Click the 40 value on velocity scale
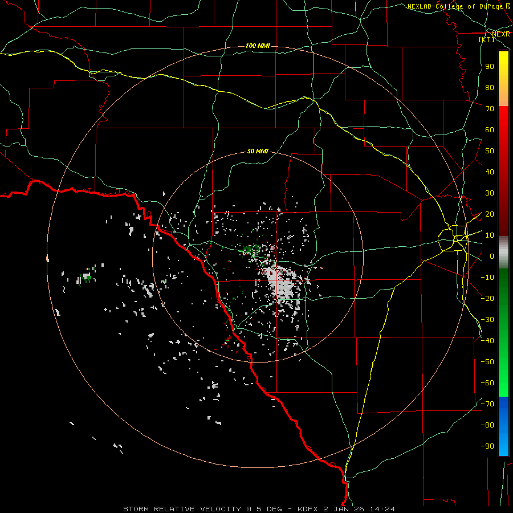513x513 pixels. pyautogui.click(x=490, y=172)
